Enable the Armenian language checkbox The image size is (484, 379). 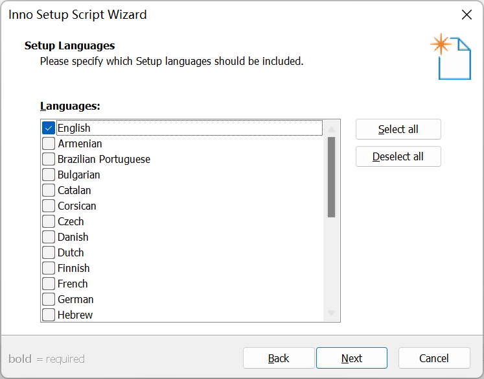tap(49, 143)
